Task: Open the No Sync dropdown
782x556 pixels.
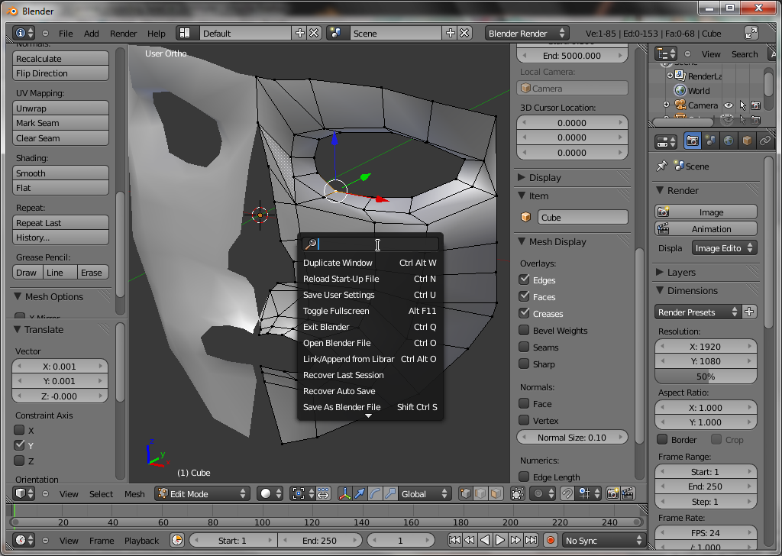Action: 603,540
